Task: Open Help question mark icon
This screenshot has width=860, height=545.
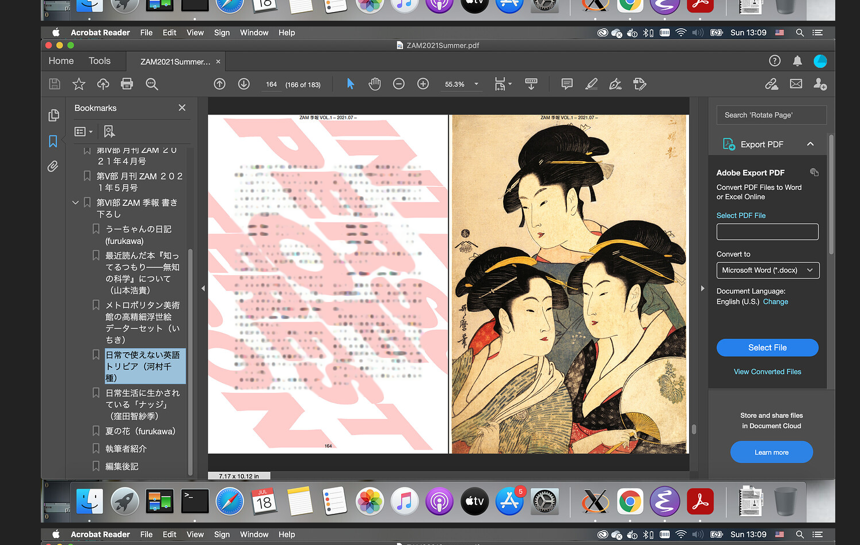Action: pos(775,60)
